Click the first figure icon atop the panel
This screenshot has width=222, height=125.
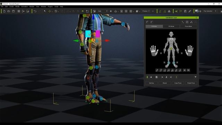click(147, 22)
